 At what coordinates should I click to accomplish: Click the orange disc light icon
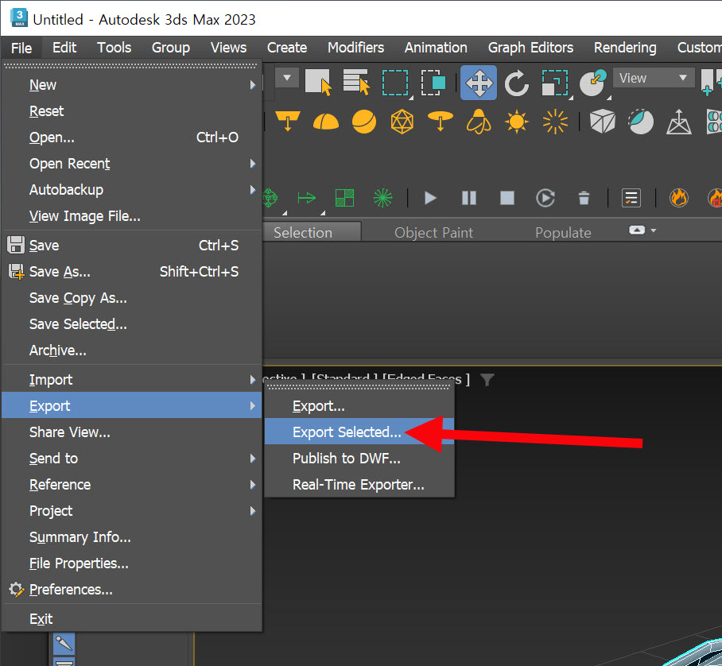pyautogui.click(x=441, y=122)
